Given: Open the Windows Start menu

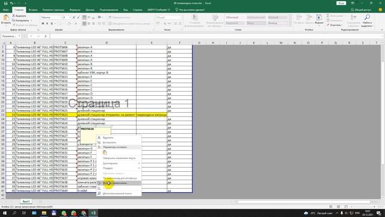Looking at the screenshot, I should pyautogui.click(x=5, y=213).
